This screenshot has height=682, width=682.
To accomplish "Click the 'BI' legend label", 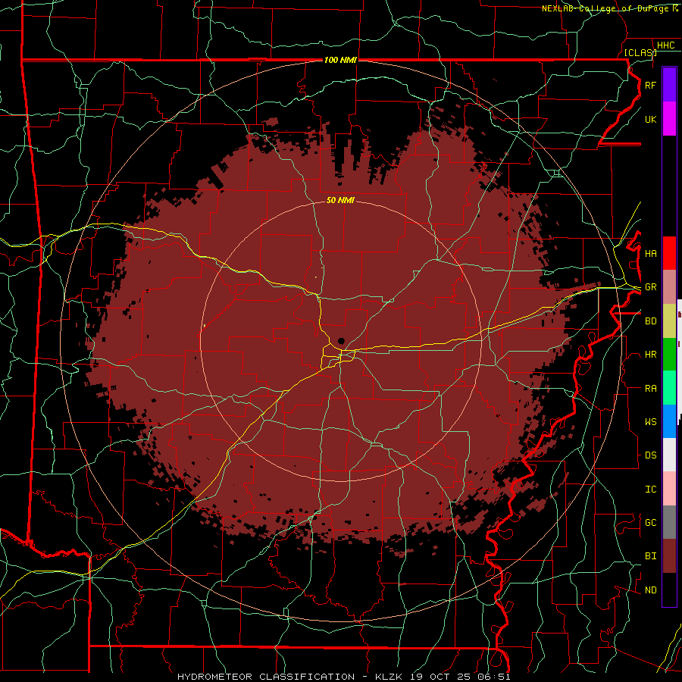I will (x=650, y=556).
